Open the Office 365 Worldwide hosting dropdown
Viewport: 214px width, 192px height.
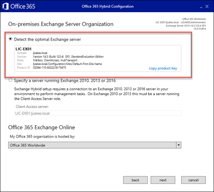[x=95, y=145]
